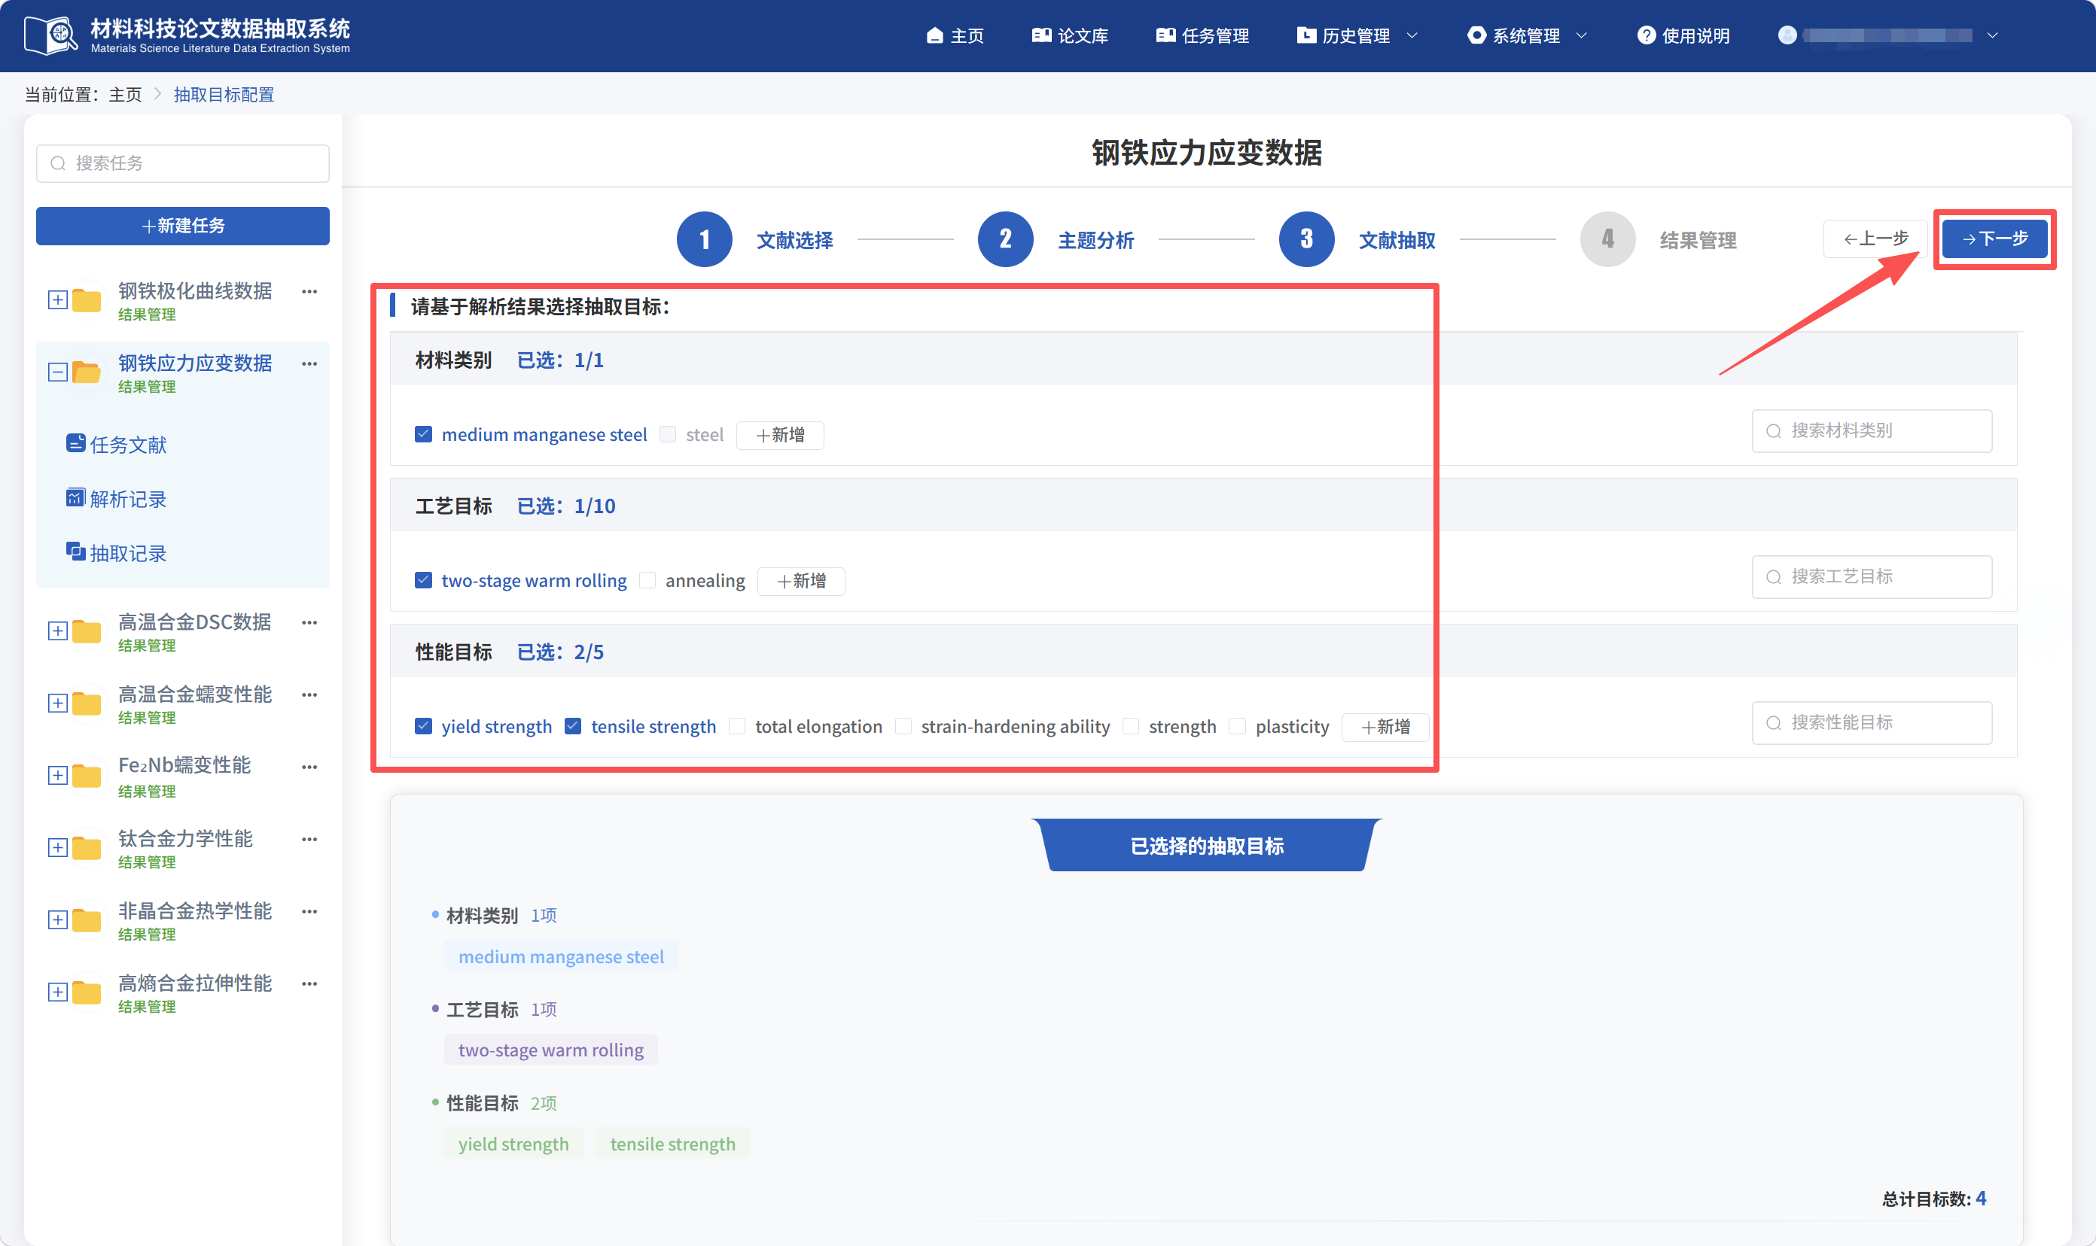Screen dimensions: 2096x1246
Task: Click the 新建任务 button
Action: (x=182, y=226)
